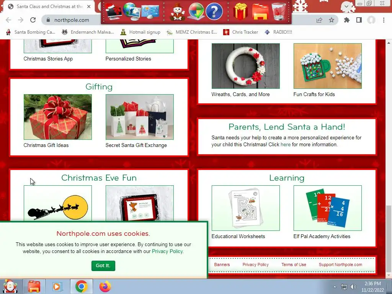The image size is (392, 294).
Task: Click the marshmallow mug craft image
Action: [328, 66]
